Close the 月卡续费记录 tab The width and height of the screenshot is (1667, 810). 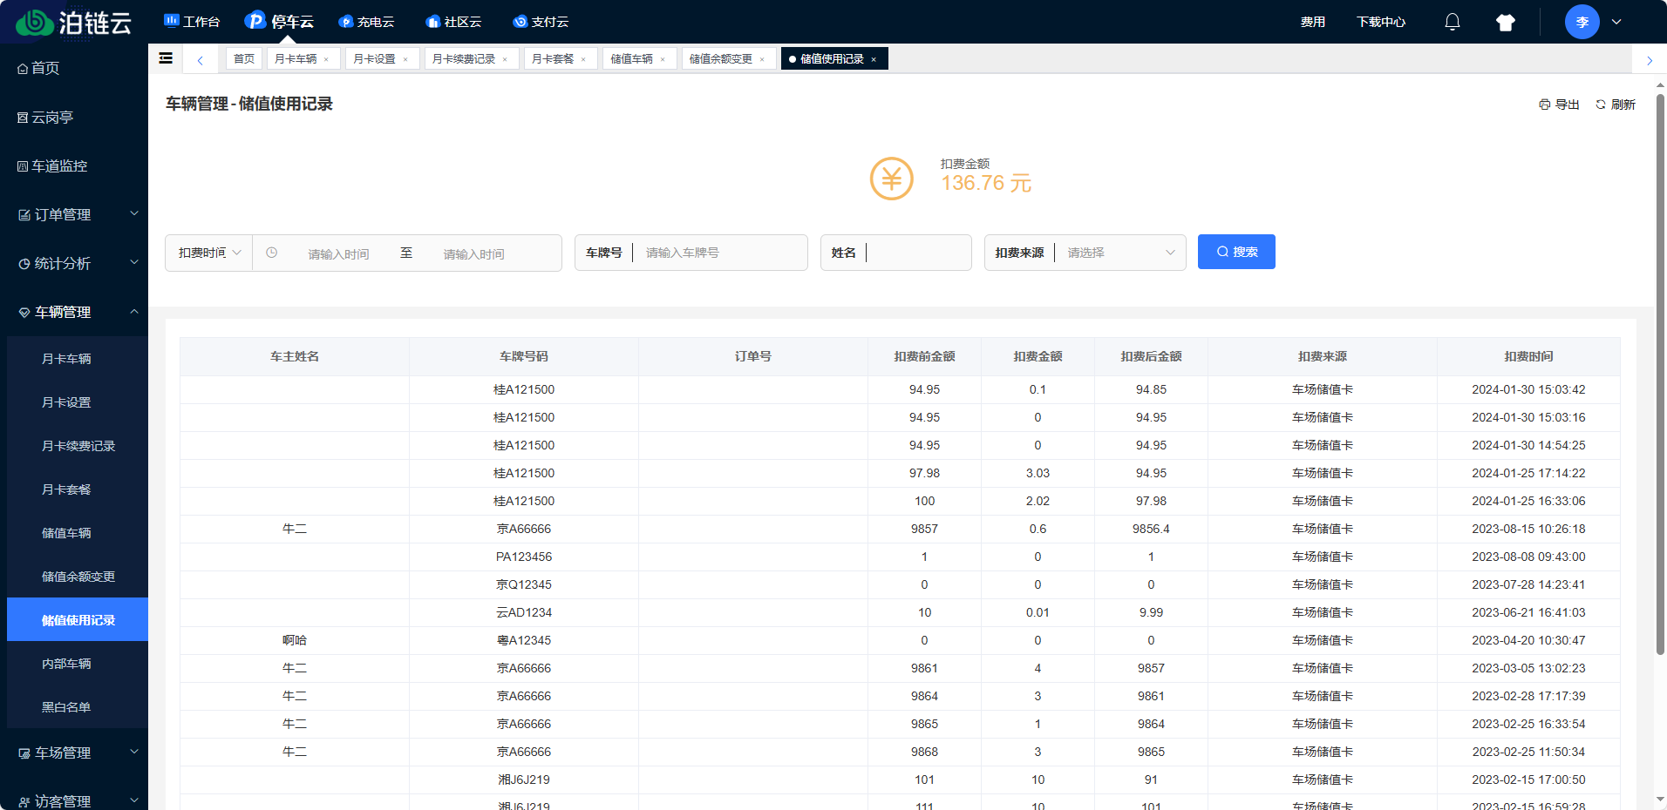pyautogui.click(x=505, y=59)
